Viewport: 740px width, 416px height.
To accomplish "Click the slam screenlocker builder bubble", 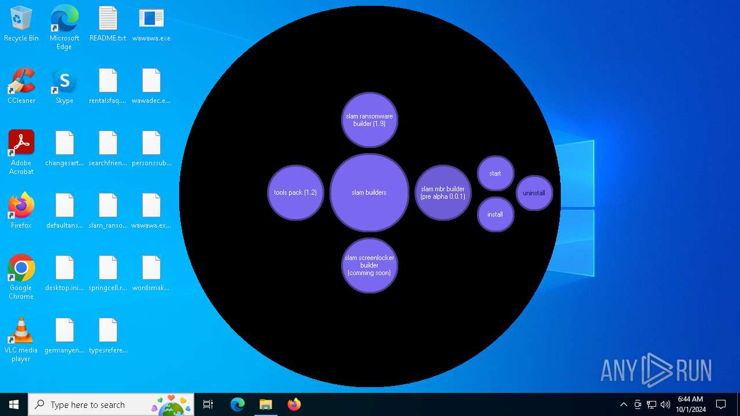I will tap(369, 265).
